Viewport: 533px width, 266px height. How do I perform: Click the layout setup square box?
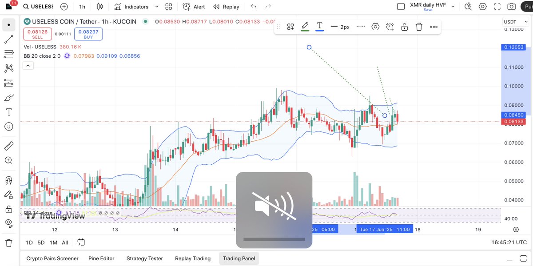pyautogui.click(x=401, y=7)
